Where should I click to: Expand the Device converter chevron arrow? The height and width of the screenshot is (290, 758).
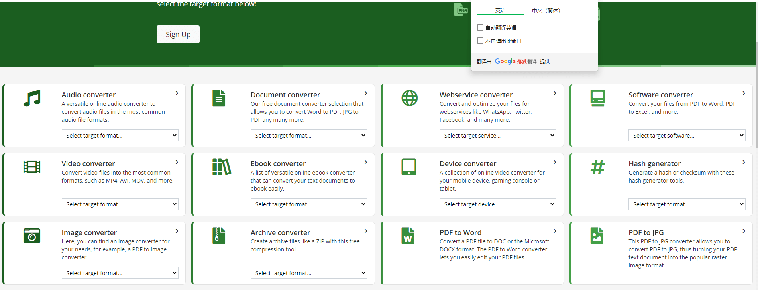coord(555,162)
